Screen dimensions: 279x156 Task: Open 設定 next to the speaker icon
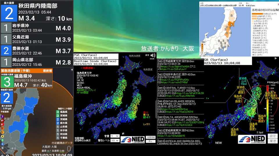click(x=147, y=55)
